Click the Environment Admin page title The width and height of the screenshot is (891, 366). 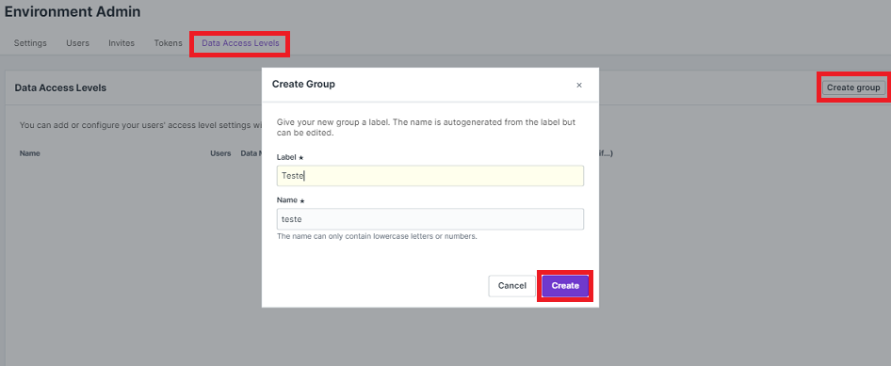(x=73, y=11)
